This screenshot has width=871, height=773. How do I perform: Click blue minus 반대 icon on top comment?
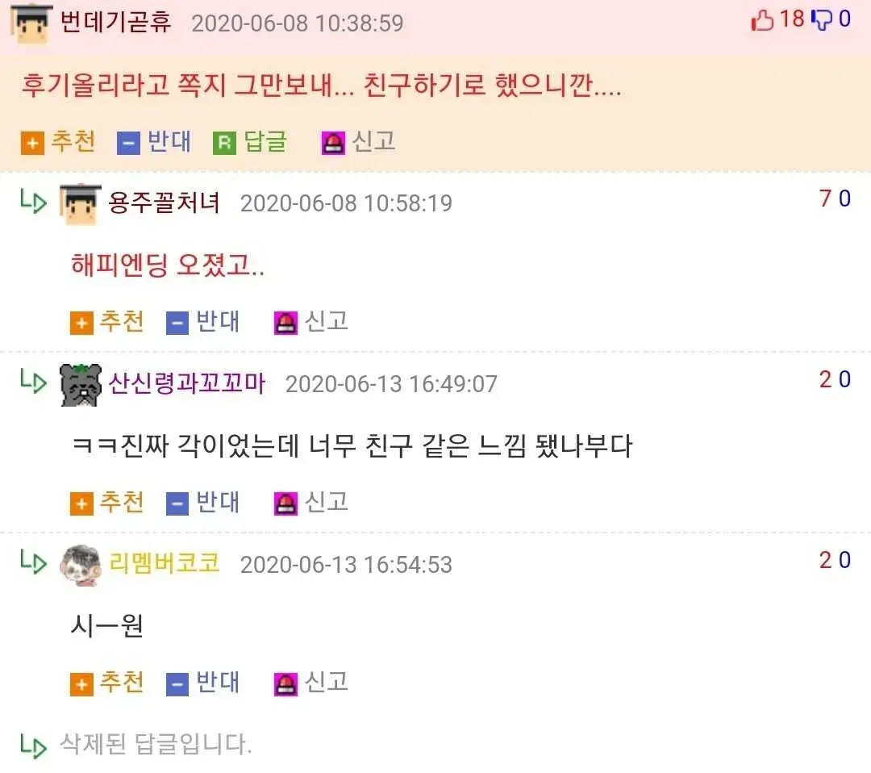click(128, 143)
